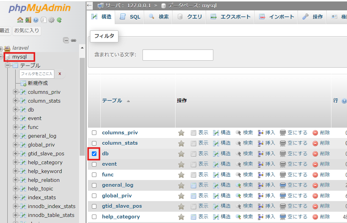347x223 pixels.
Task: Expand innodb_table_stats in the navigation tree
Action: pyautogui.click(x=16, y=215)
